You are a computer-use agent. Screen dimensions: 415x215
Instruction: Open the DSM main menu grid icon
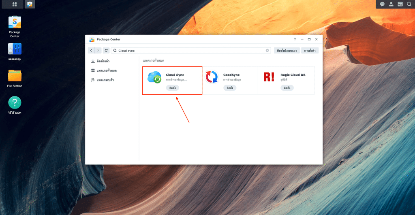[x=15, y=4]
